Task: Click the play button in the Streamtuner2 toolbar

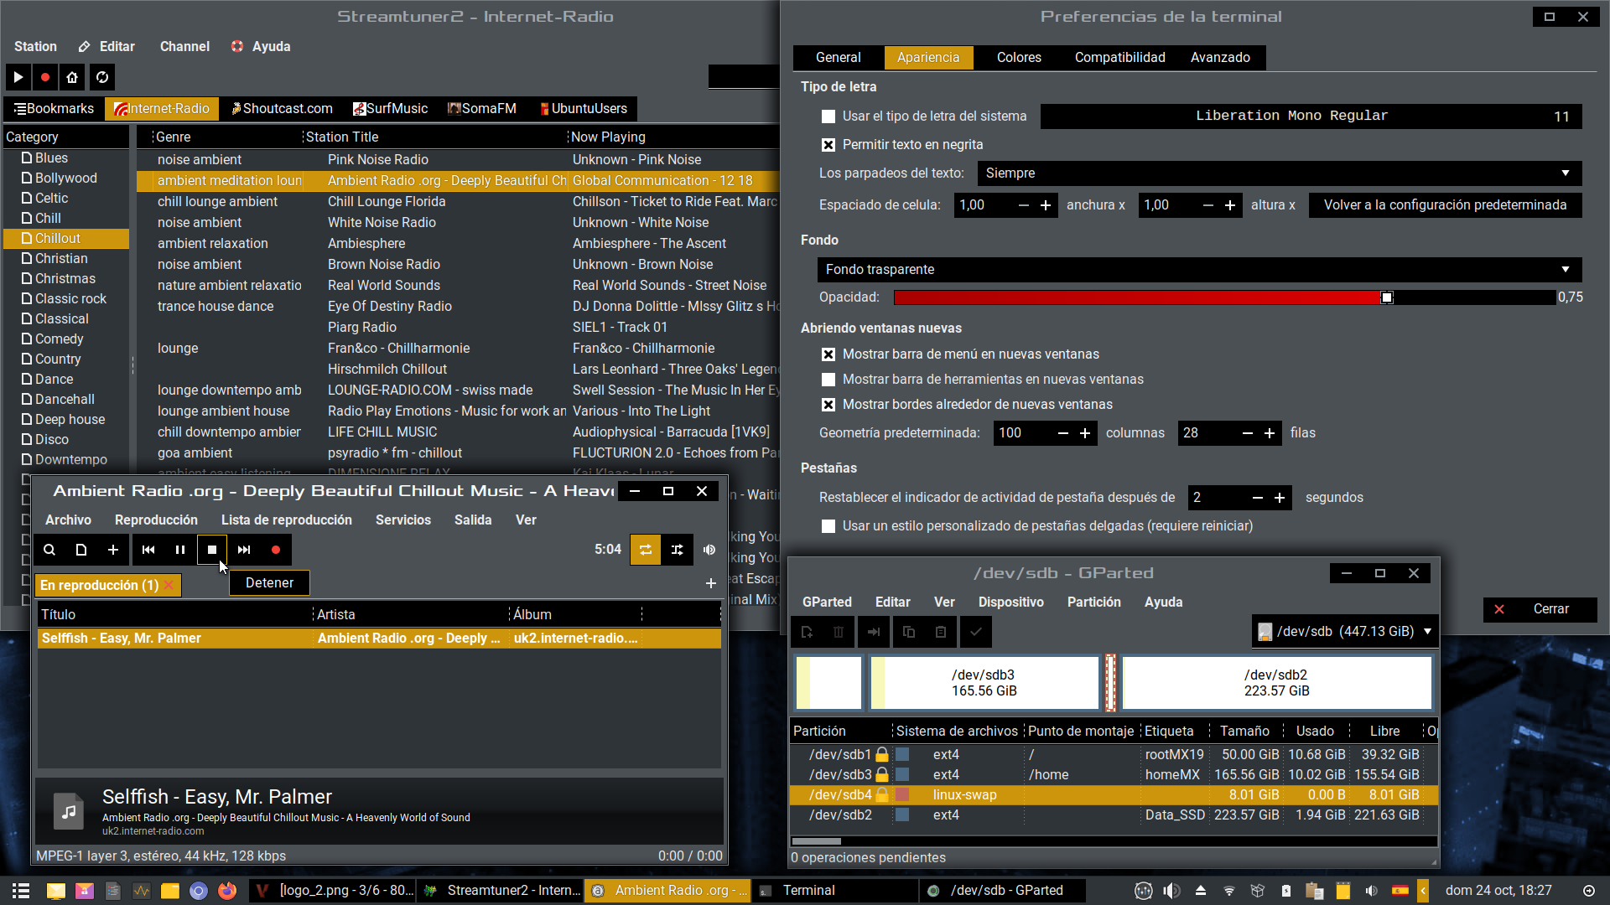Action: (x=18, y=77)
